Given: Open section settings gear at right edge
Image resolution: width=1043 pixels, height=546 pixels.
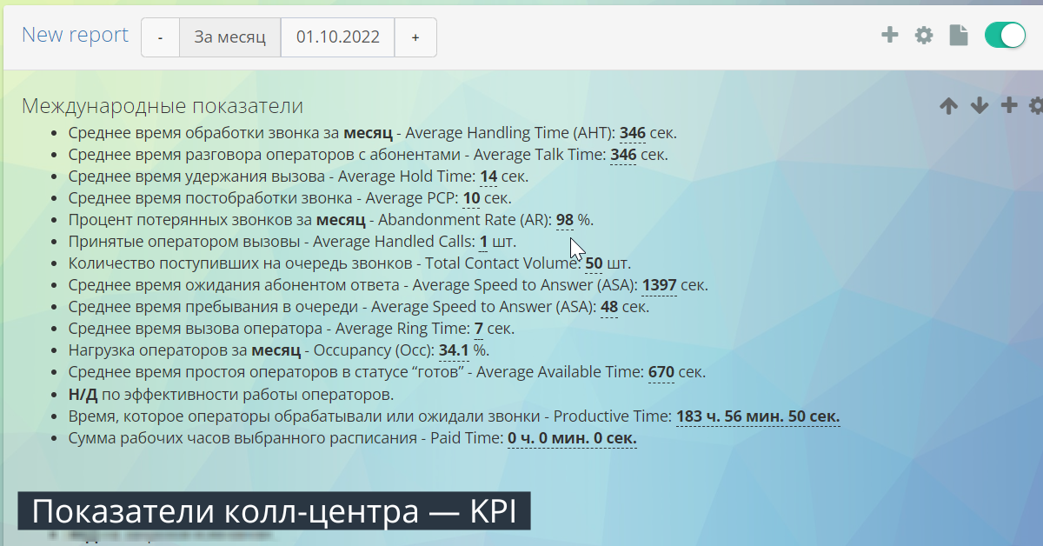Looking at the screenshot, I should [1035, 106].
